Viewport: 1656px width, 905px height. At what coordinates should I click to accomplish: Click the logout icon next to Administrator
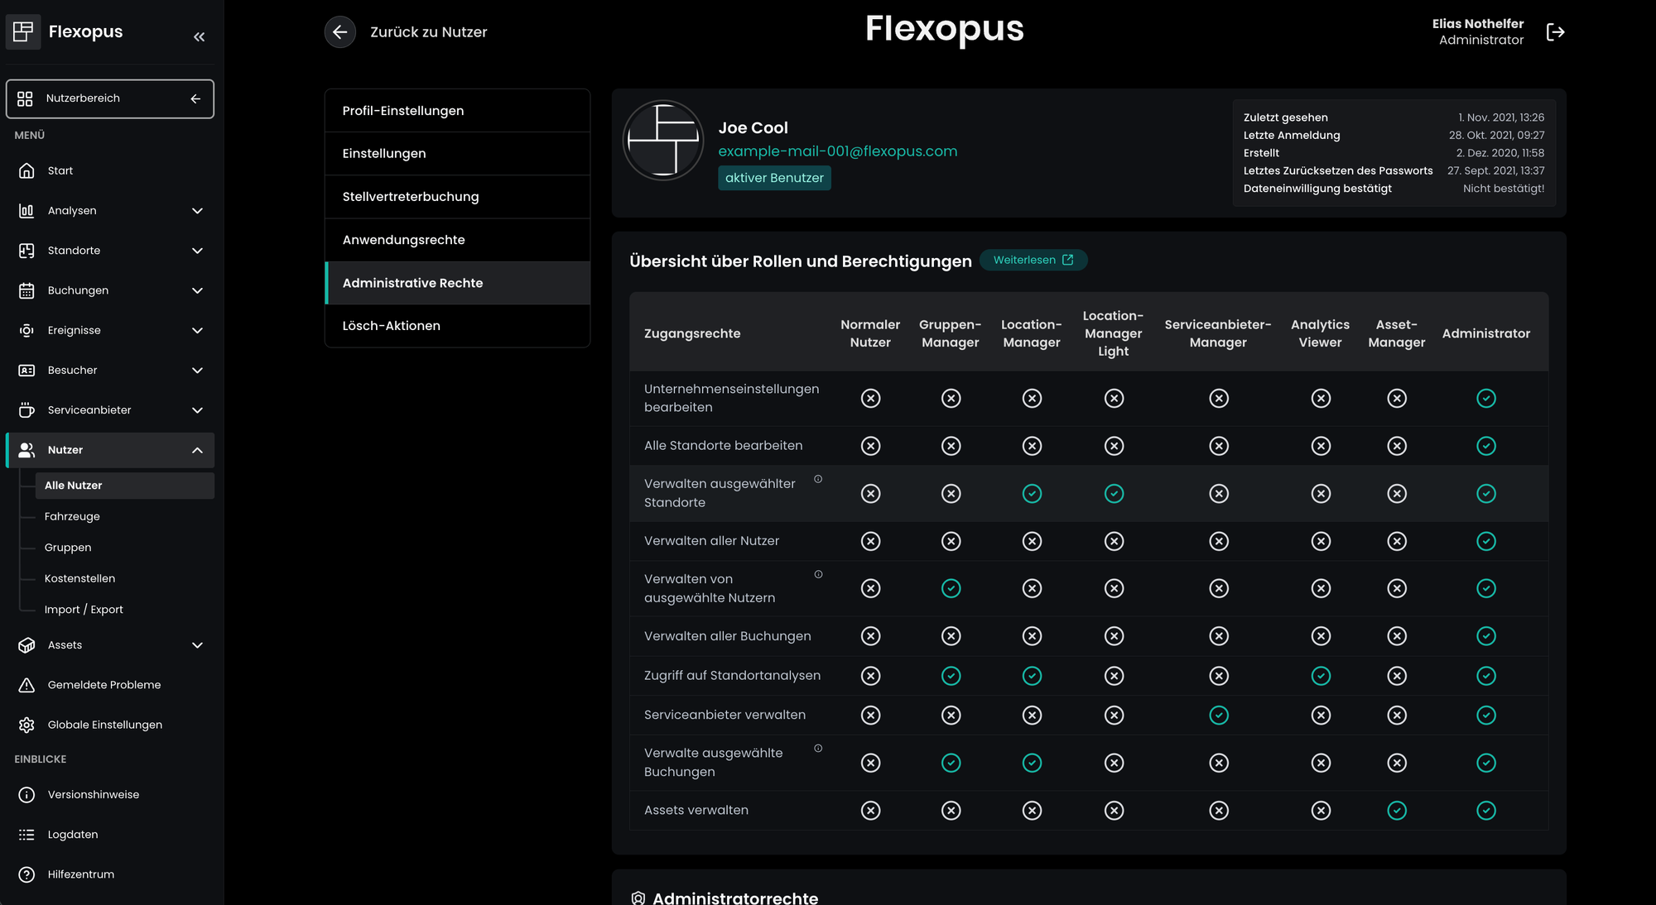pyautogui.click(x=1555, y=32)
